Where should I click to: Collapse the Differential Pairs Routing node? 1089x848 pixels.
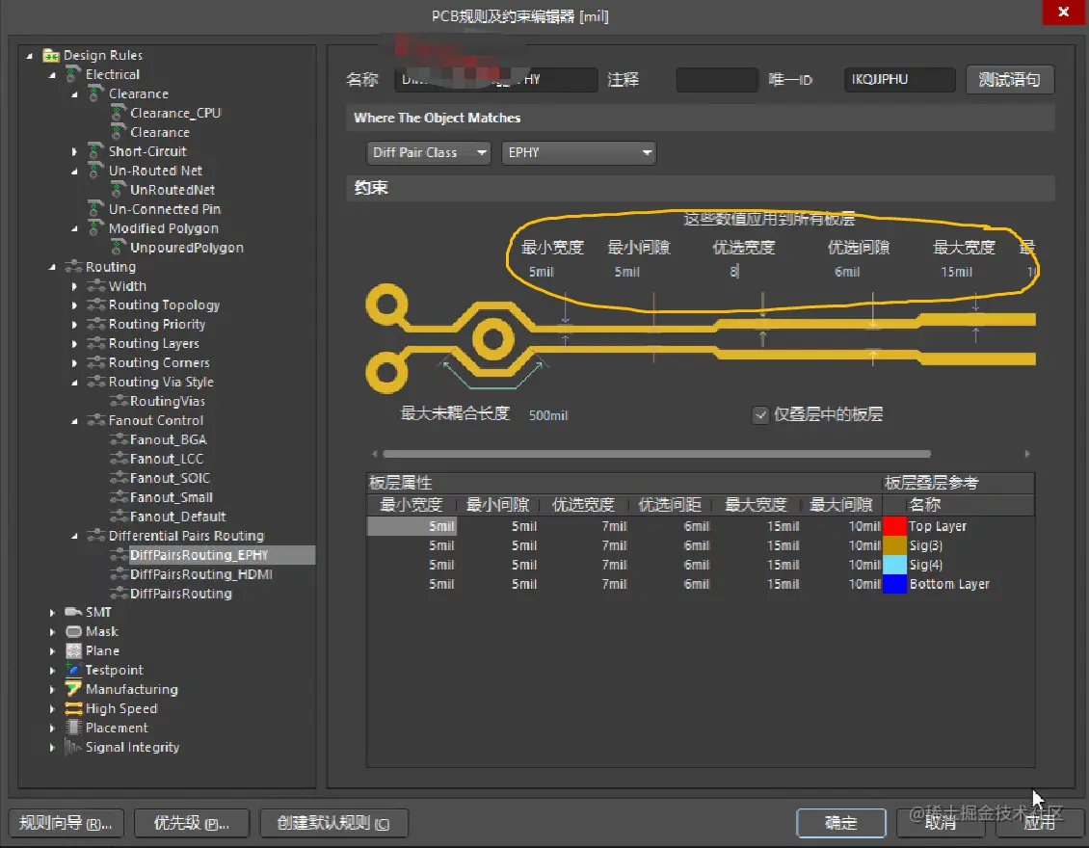point(74,536)
